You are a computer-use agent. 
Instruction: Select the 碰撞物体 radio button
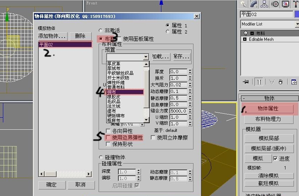[101, 157]
